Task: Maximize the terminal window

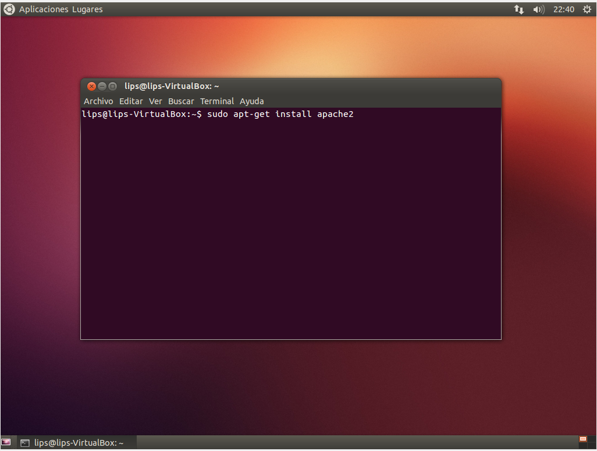Action: [x=112, y=86]
